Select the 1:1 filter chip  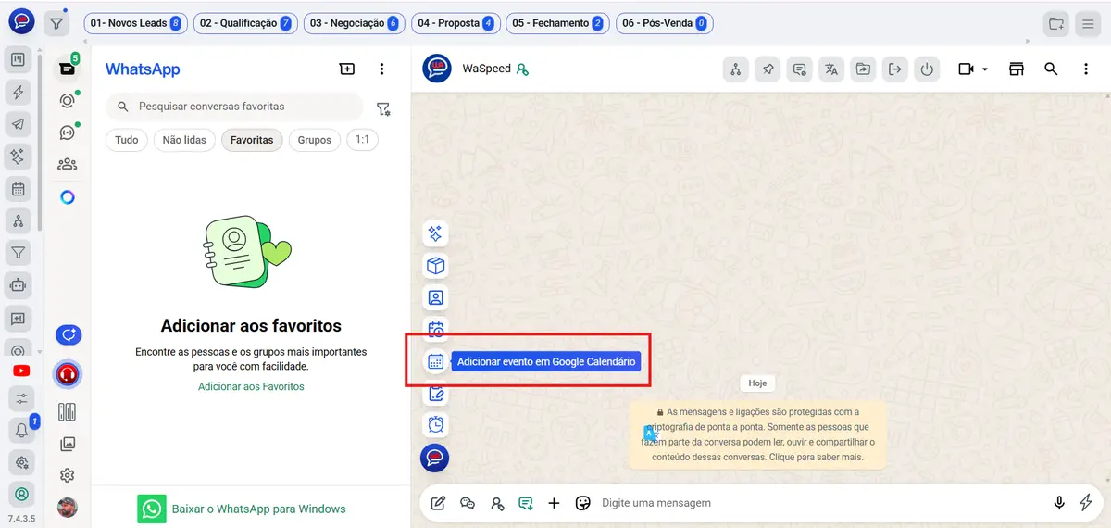(362, 140)
